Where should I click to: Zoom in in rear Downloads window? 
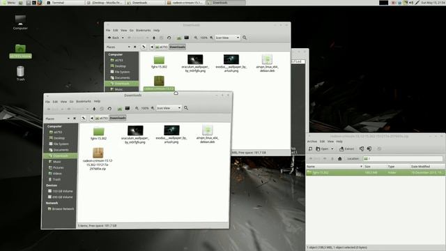tap(211, 38)
